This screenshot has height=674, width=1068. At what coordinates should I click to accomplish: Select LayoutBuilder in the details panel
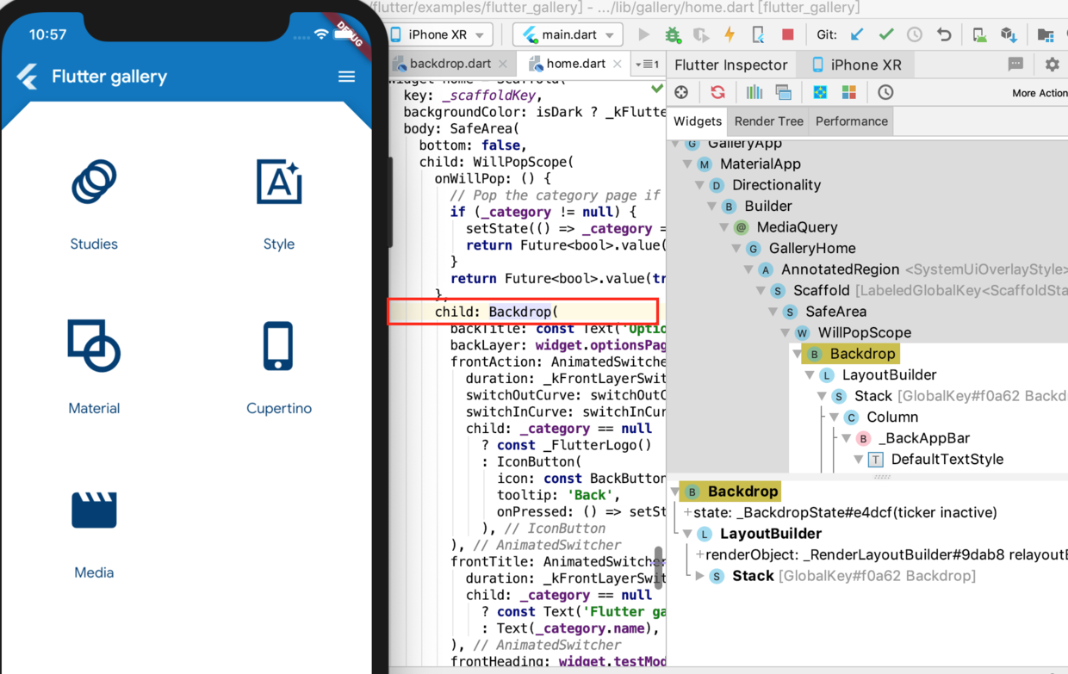pyautogui.click(x=770, y=534)
